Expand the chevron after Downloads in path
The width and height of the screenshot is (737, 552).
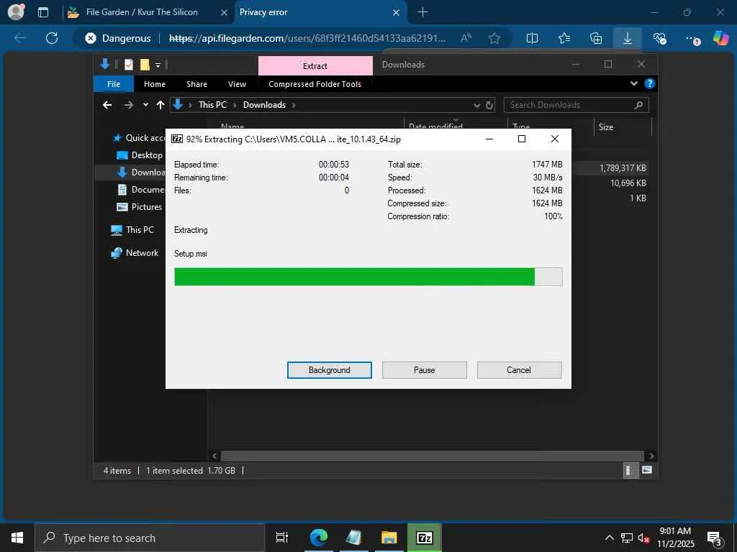(x=294, y=105)
